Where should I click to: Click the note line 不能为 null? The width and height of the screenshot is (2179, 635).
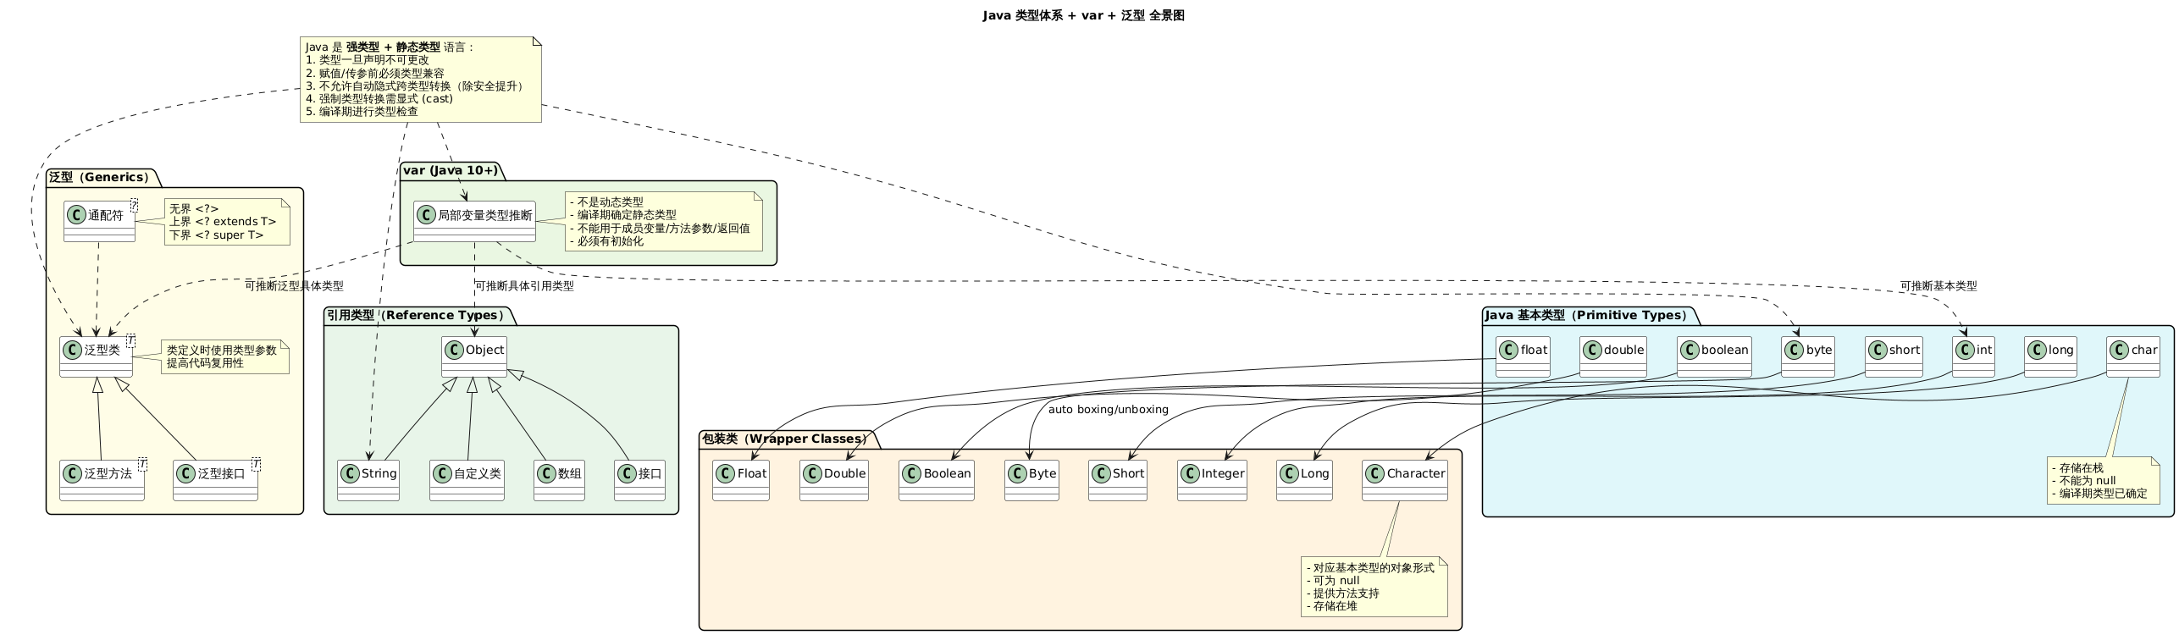coord(2083,481)
